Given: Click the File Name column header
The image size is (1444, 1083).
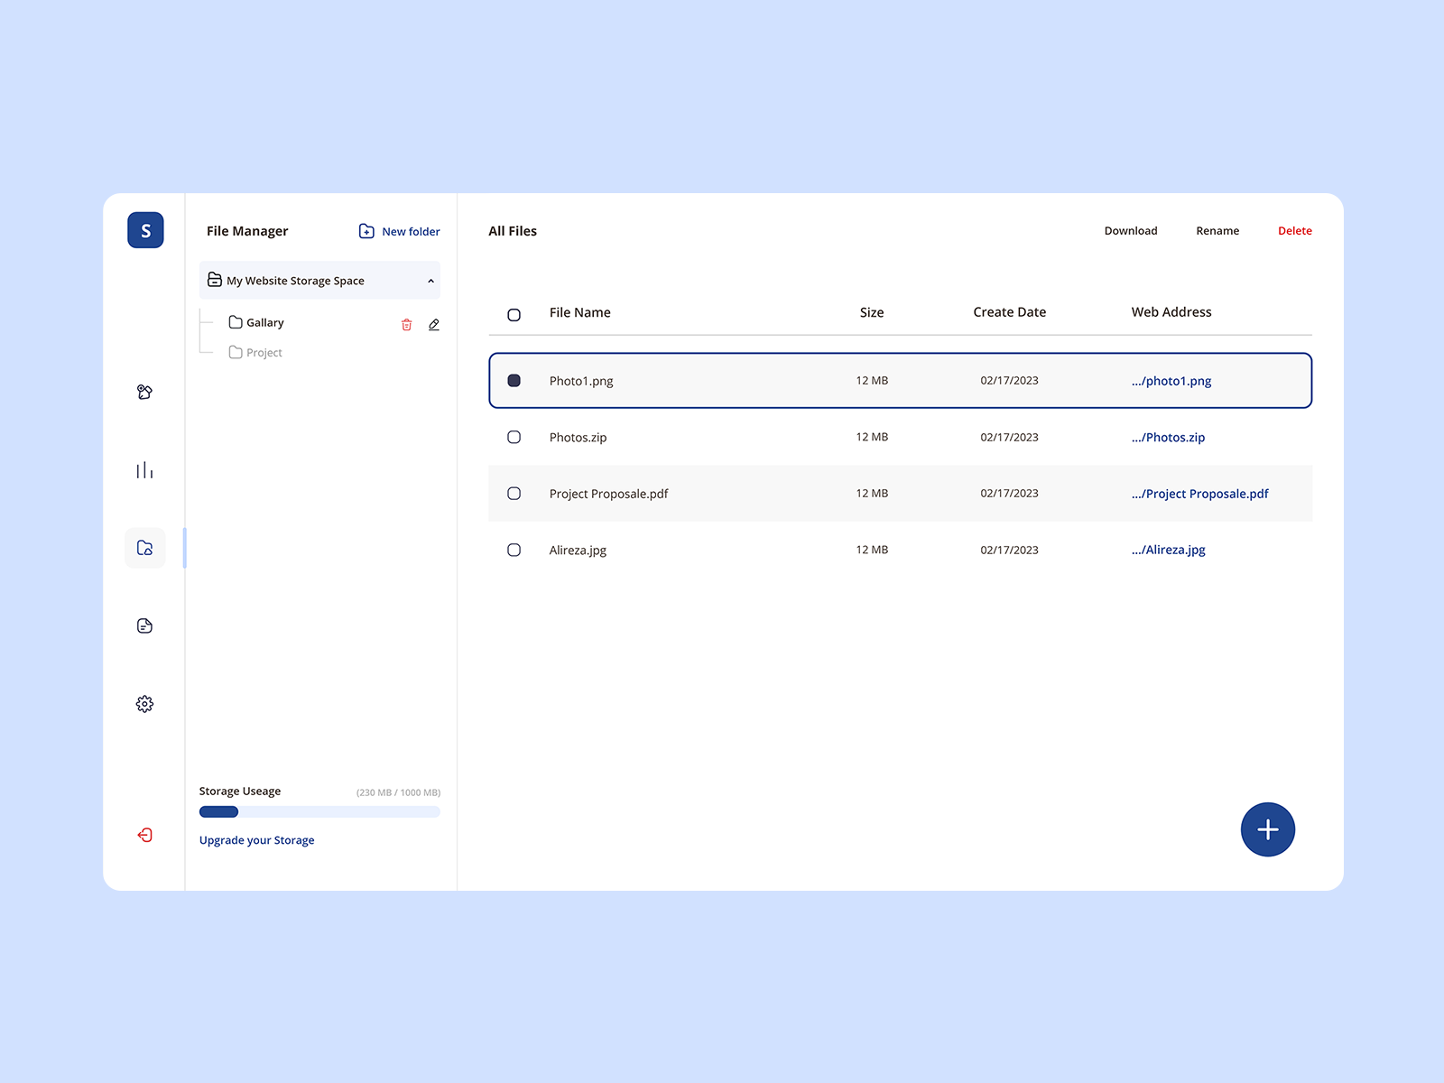Looking at the screenshot, I should [580, 312].
